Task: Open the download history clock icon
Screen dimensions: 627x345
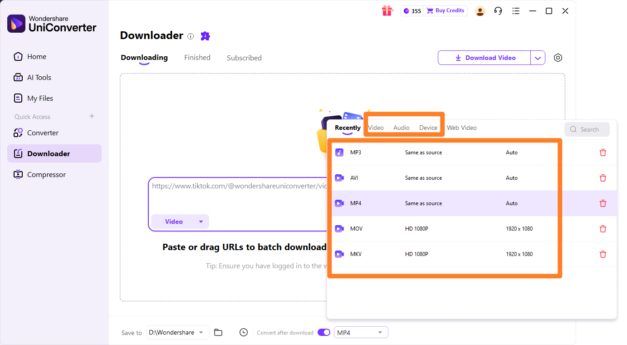Action: (x=244, y=332)
